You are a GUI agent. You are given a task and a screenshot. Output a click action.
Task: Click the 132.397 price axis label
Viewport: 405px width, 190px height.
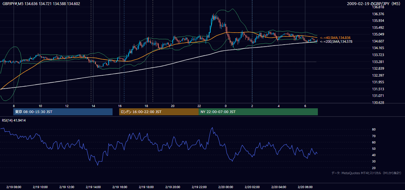(378, 75)
